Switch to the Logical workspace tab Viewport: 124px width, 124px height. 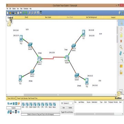[10, 18]
